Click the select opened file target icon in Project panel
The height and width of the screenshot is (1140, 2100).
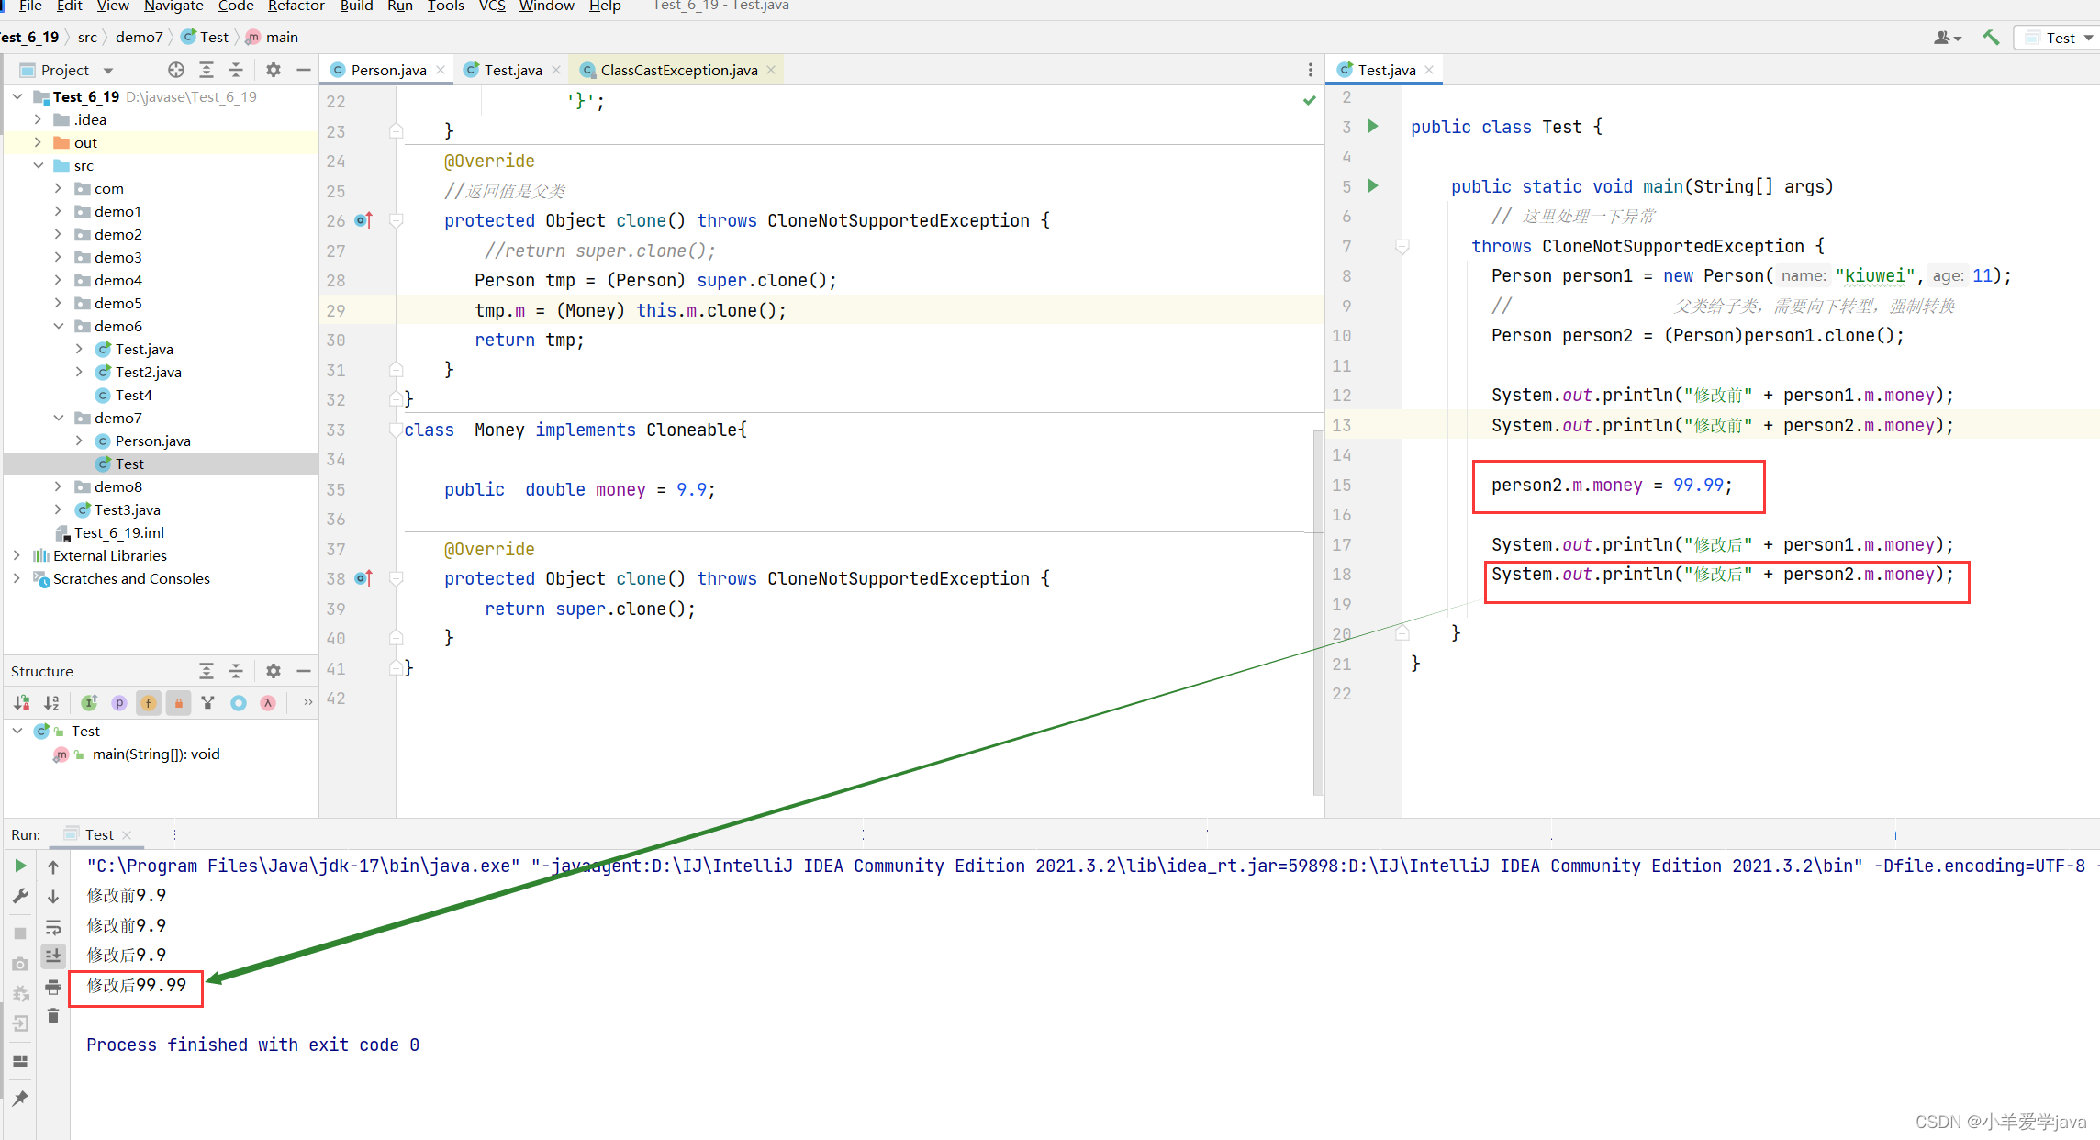coord(176,70)
